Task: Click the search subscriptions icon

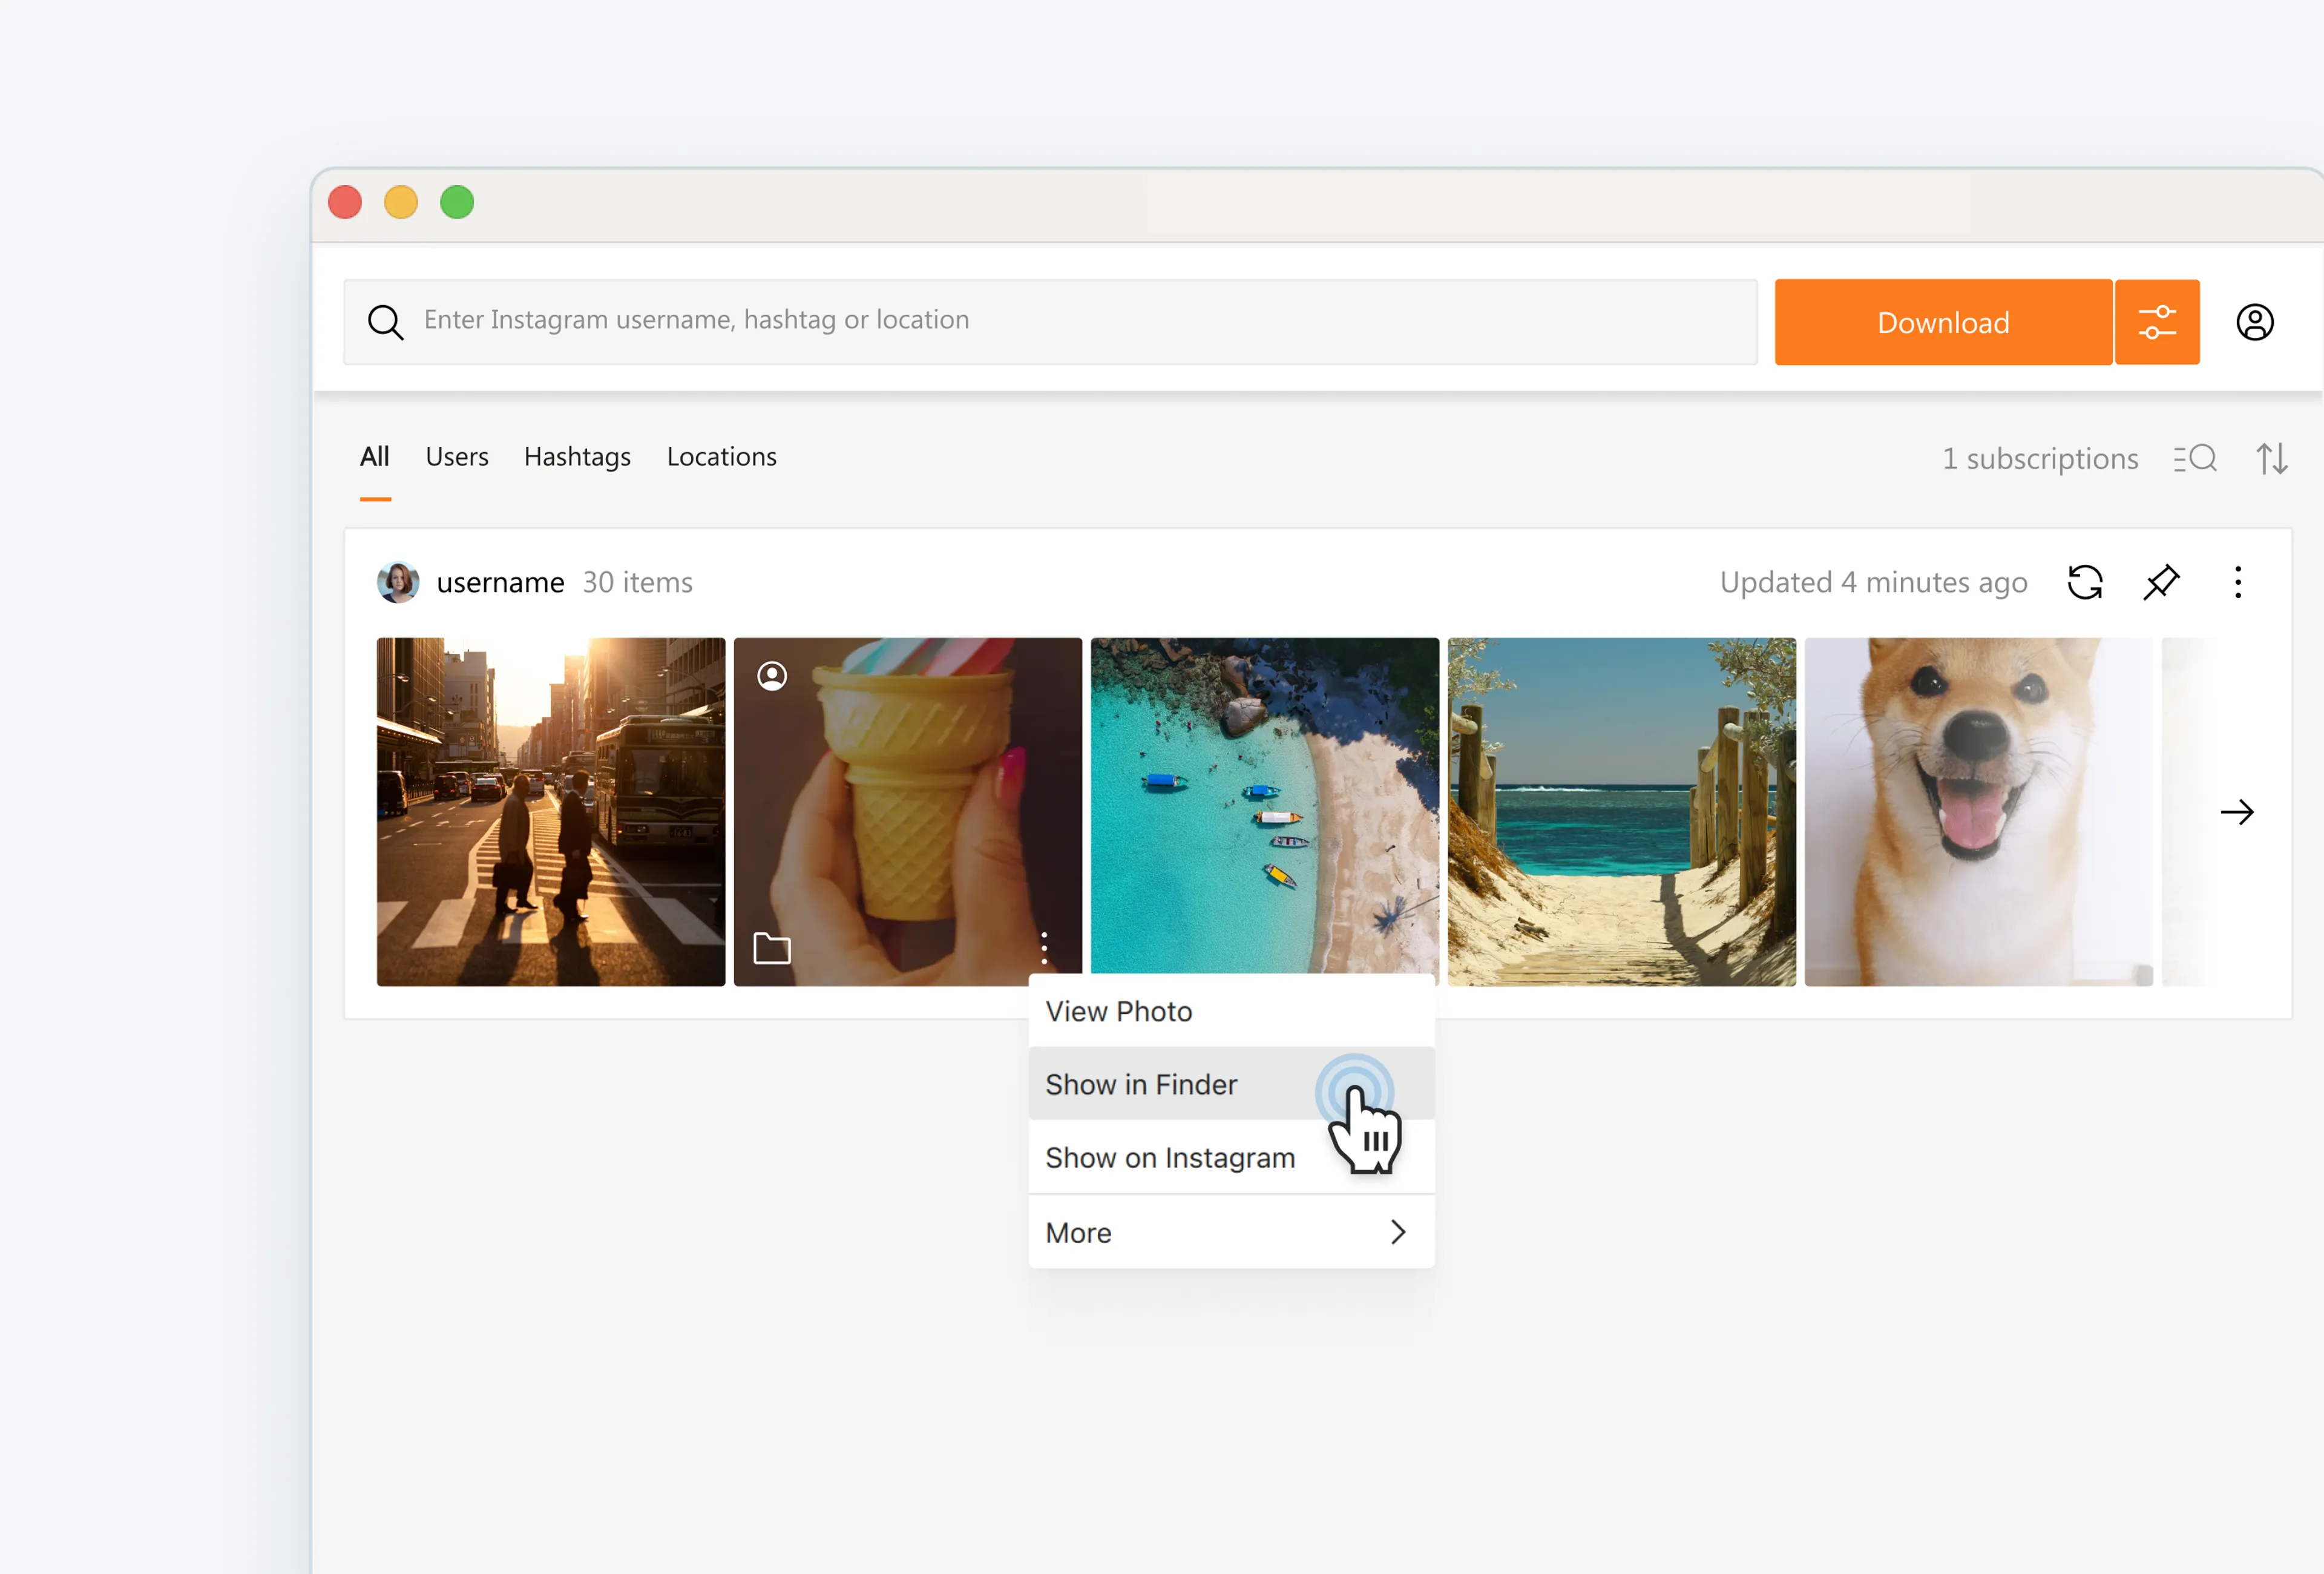Action: tap(2195, 458)
